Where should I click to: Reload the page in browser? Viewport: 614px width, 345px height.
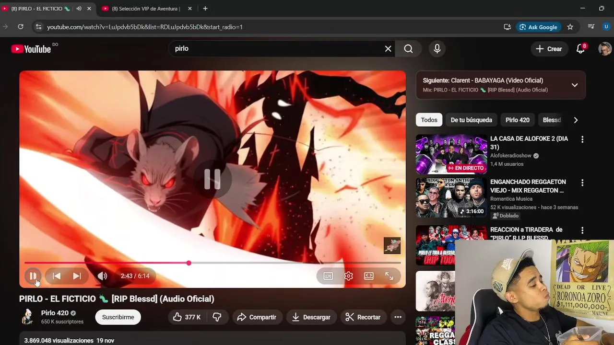point(21,27)
